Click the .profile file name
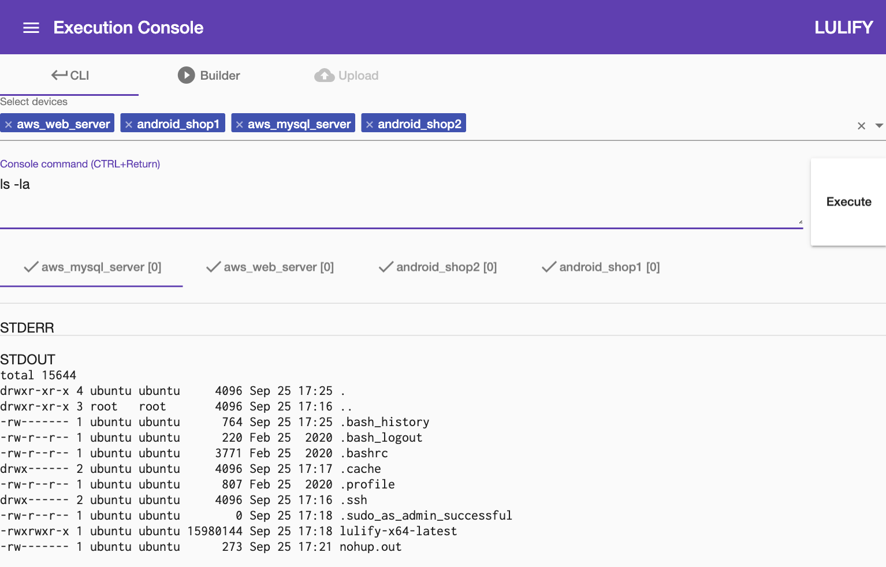The height and width of the screenshot is (567, 886). pos(367,484)
